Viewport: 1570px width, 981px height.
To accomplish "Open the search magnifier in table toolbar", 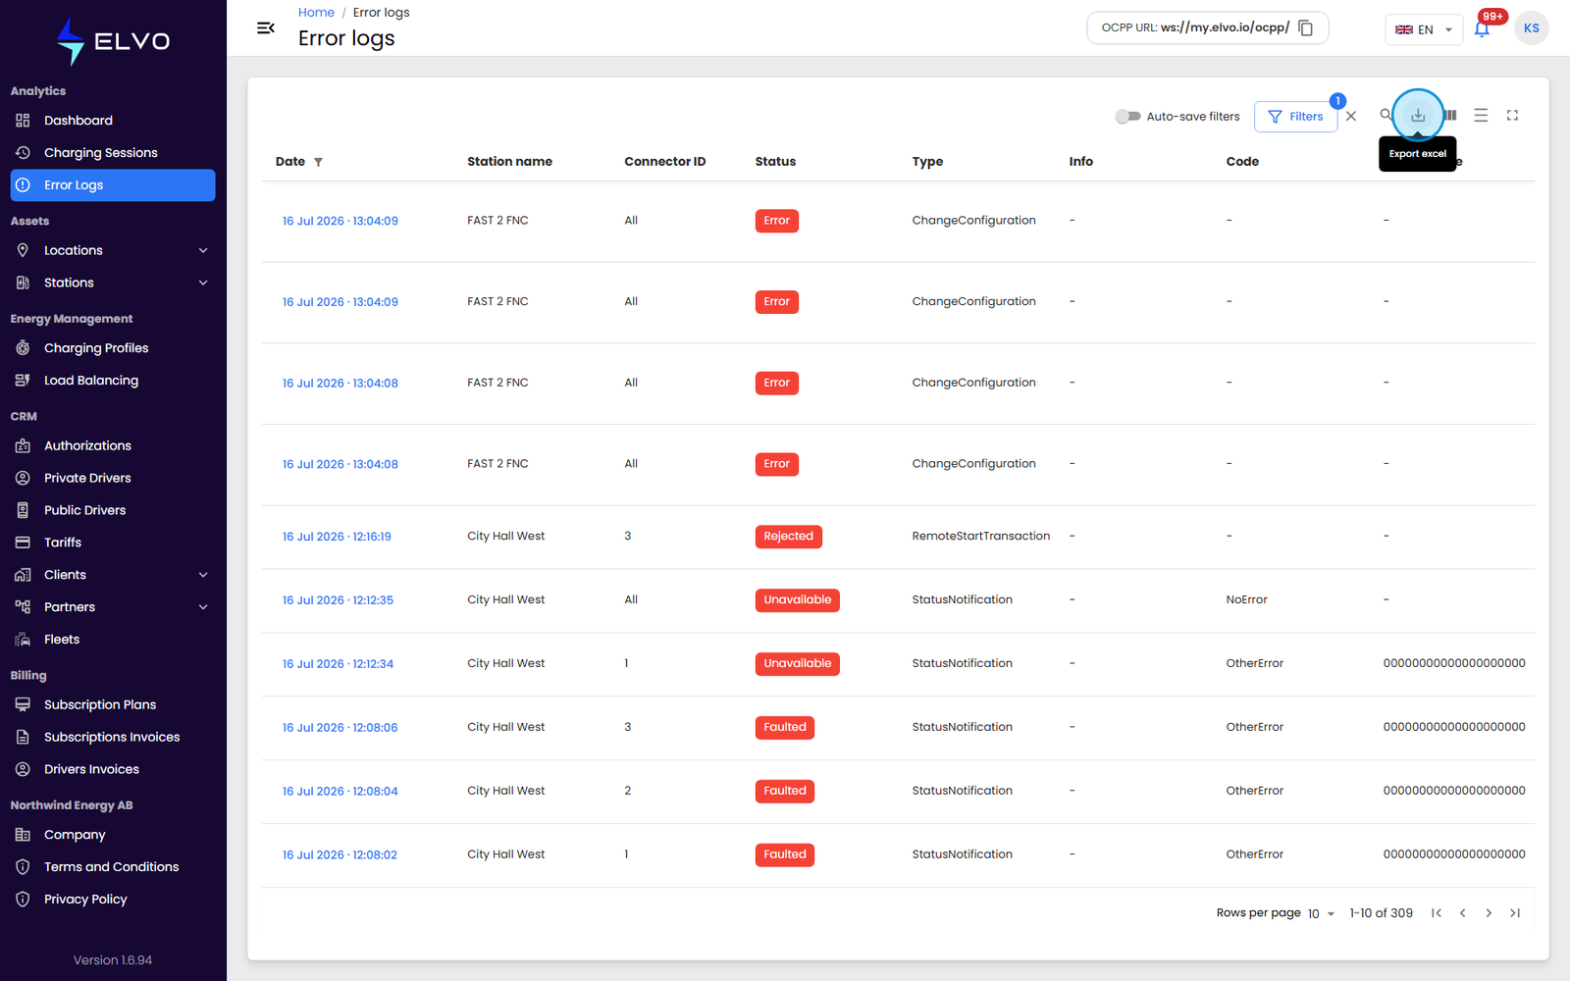I will point(1386,115).
